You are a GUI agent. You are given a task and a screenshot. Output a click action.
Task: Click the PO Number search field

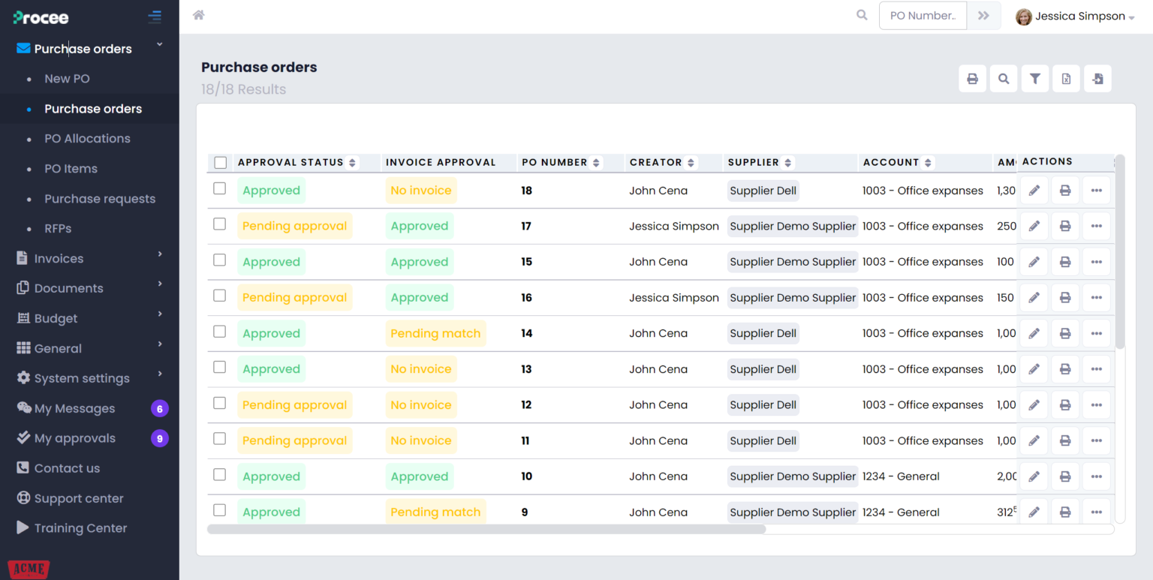tap(923, 16)
